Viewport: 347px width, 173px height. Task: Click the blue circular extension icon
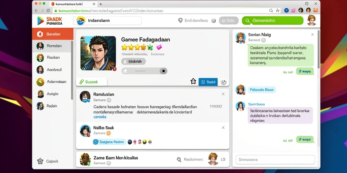[286, 10]
